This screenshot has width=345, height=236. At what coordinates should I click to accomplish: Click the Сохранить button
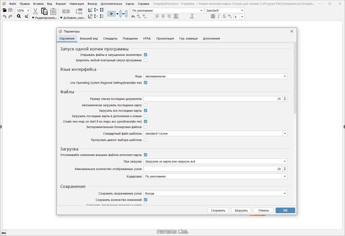point(218,210)
